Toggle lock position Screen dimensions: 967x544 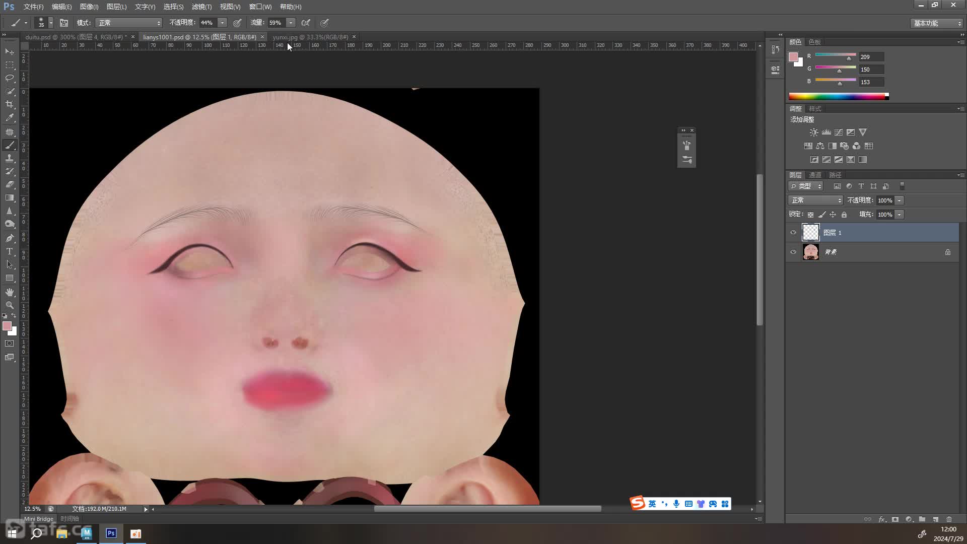point(833,215)
